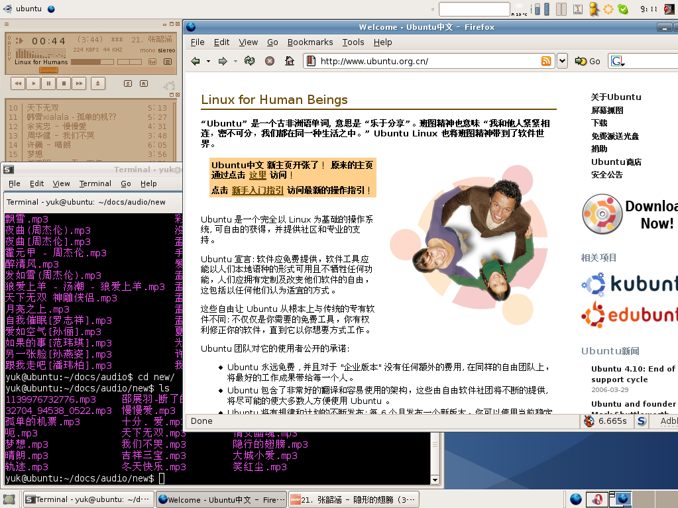Screen dimensions: 678x508
Task: Click the terminal scrollbar down arrow
Action: click(x=435, y=480)
